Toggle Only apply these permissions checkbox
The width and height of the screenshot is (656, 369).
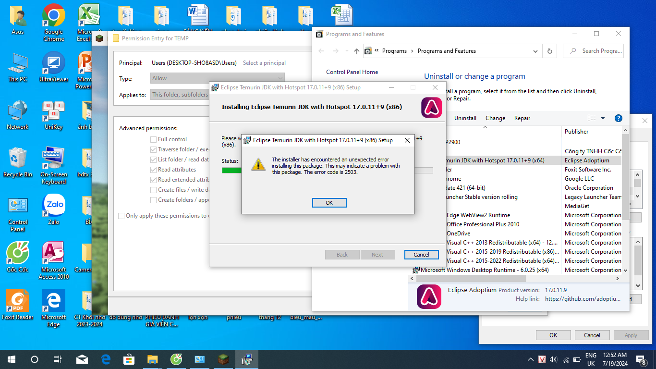coord(121,216)
